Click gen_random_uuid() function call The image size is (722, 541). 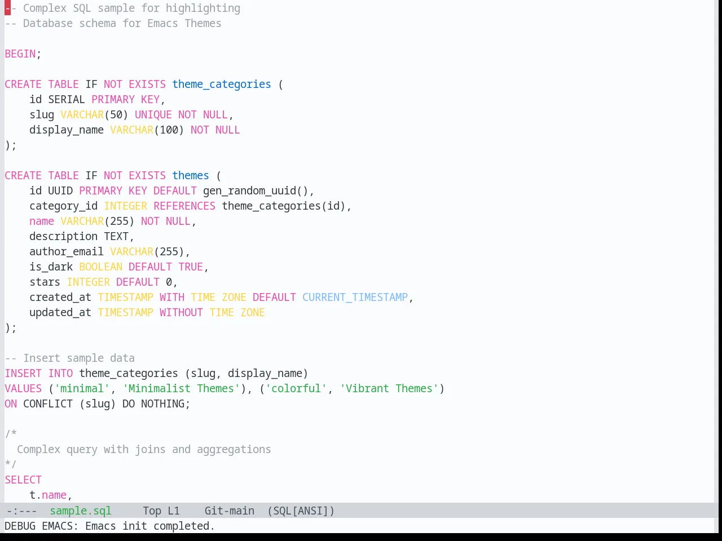(256, 190)
